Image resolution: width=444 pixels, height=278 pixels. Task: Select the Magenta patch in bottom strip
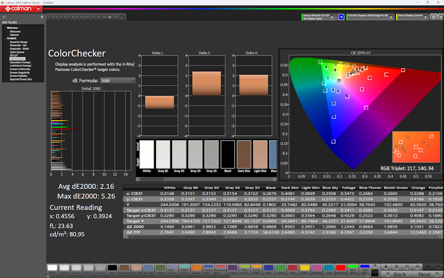(316, 270)
